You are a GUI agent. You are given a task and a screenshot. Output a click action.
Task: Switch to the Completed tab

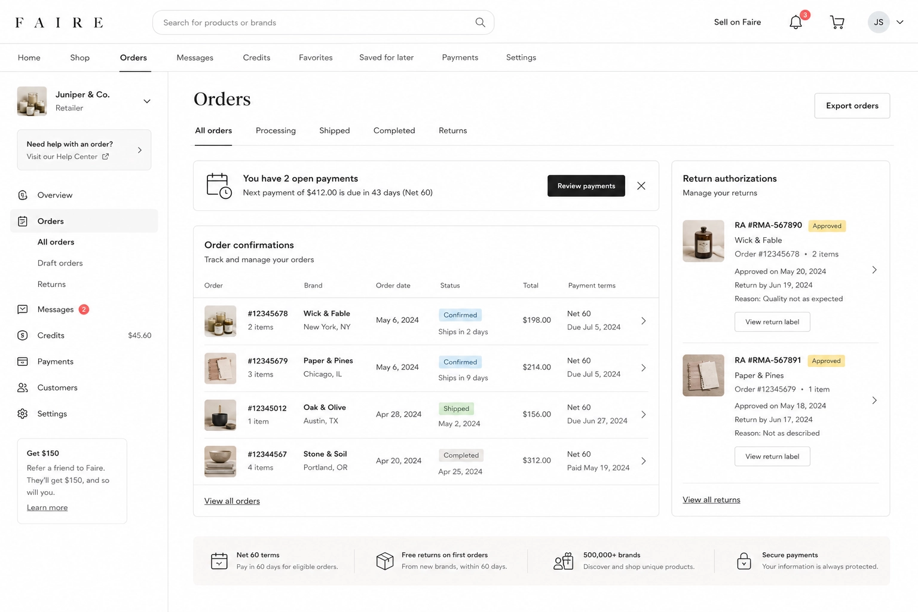[x=394, y=131]
